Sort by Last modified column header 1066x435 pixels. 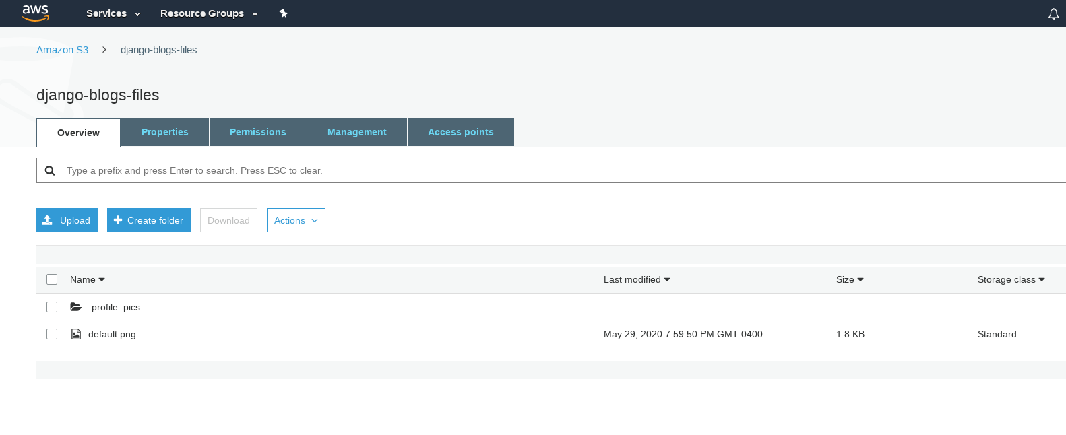(x=637, y=279)
